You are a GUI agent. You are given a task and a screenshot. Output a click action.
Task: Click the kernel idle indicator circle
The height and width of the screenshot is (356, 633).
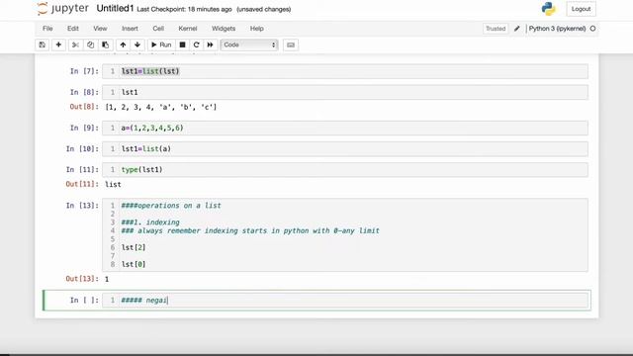click(x=592, y=29)
